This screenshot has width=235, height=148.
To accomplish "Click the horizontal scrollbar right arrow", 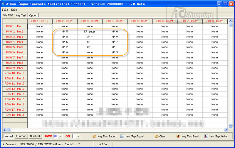I will 226,130.
